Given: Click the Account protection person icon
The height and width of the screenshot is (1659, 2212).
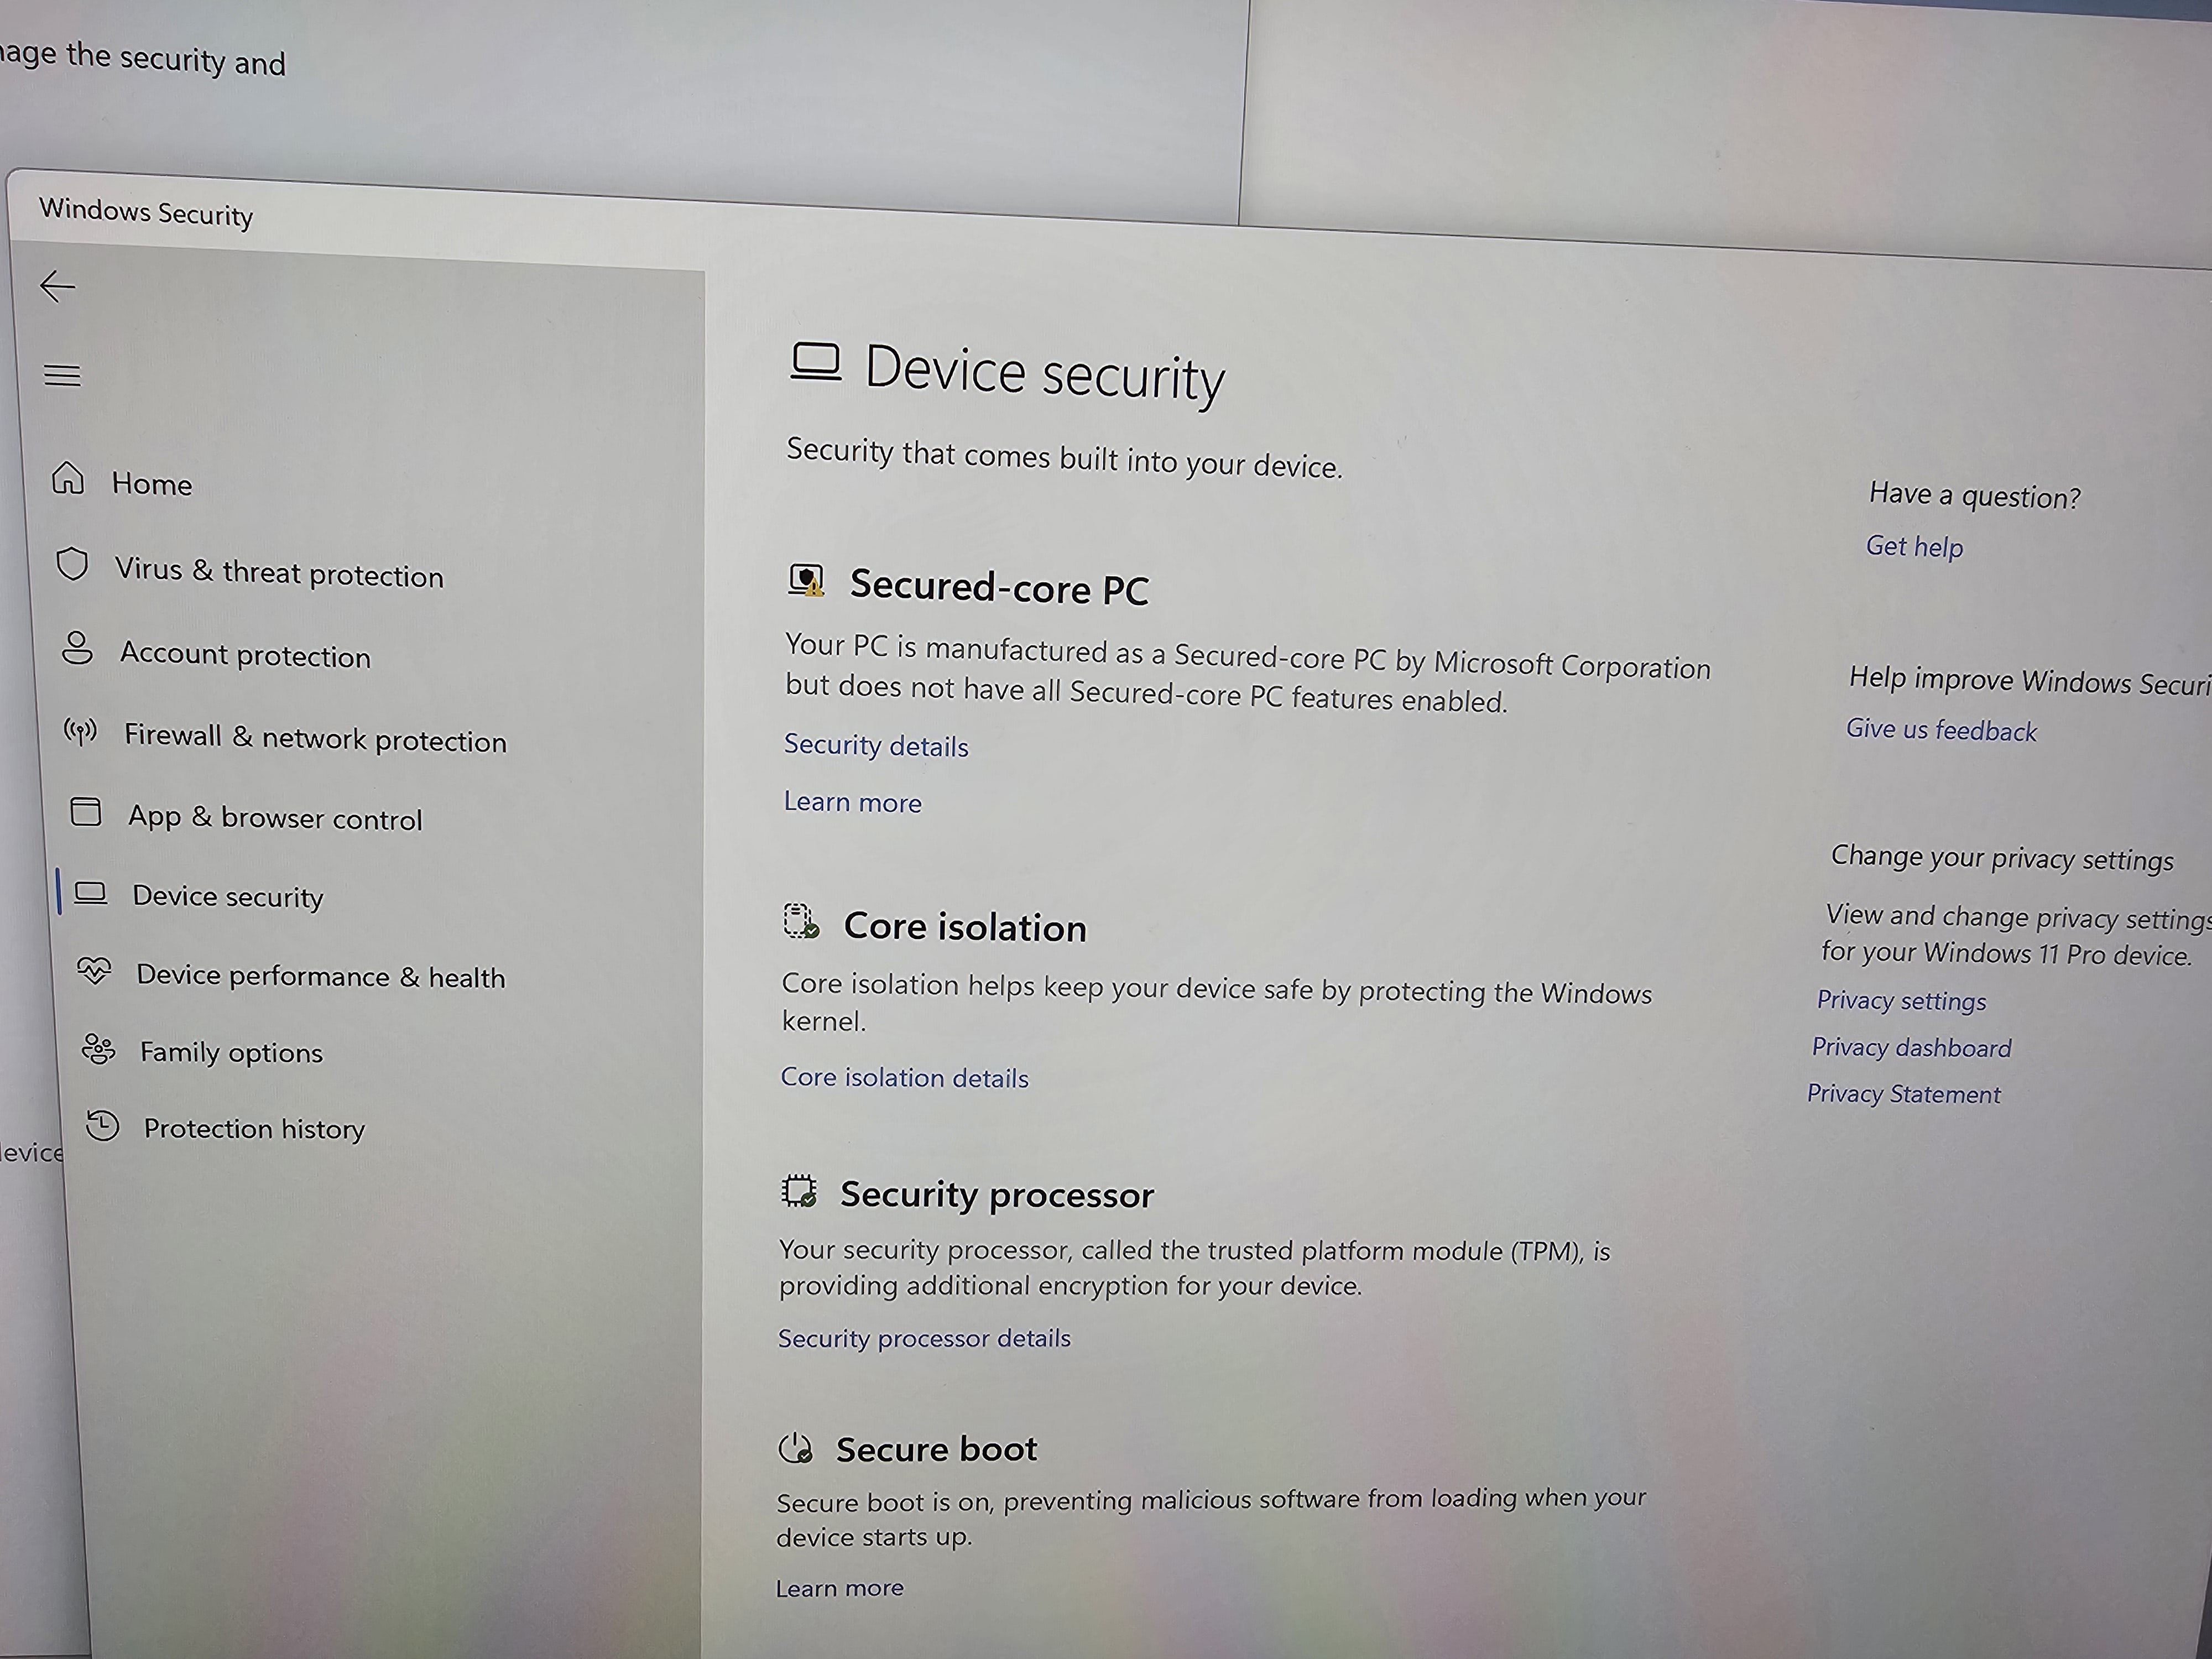Looking at the screenshot, I should tap(77, 647).
